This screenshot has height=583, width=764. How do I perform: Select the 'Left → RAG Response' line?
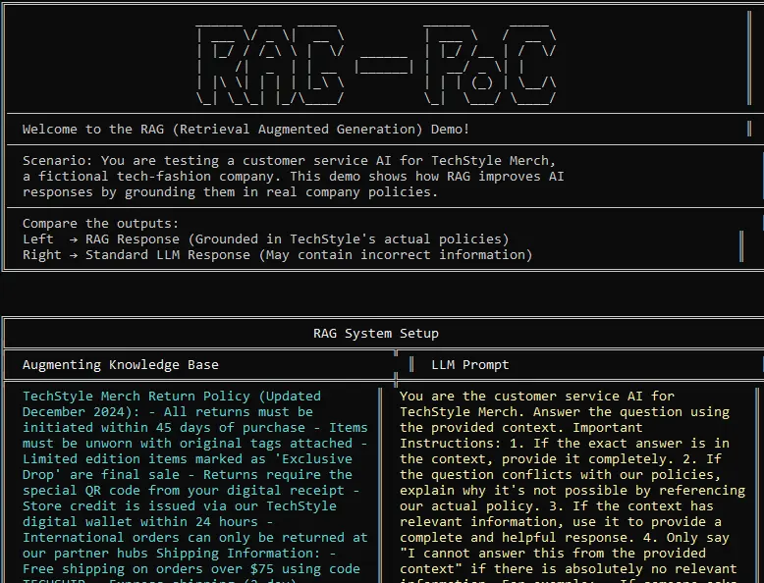coord(265,239)
